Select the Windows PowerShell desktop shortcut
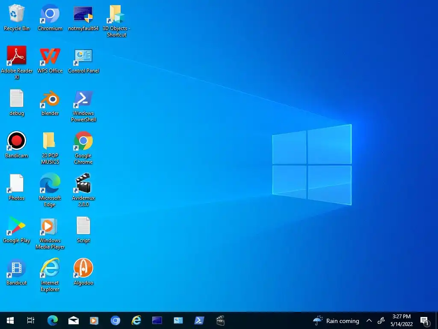Screen dimensions: 438x329 (83, 106)
